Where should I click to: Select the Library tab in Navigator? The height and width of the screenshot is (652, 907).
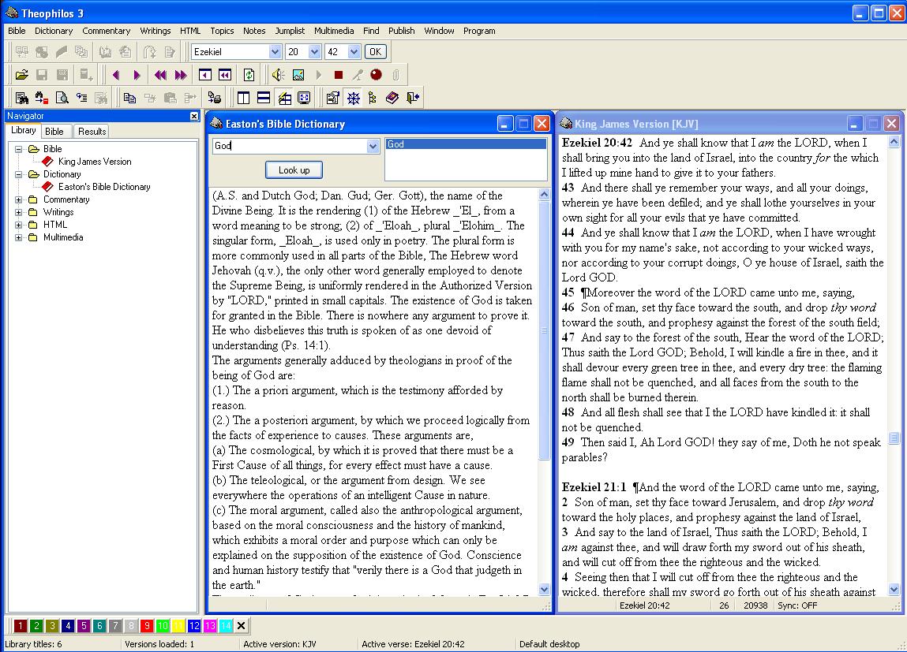click(x=23, y=131)
